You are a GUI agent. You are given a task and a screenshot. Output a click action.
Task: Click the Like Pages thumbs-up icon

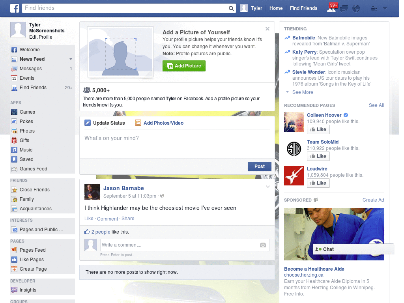click(14, 260)
